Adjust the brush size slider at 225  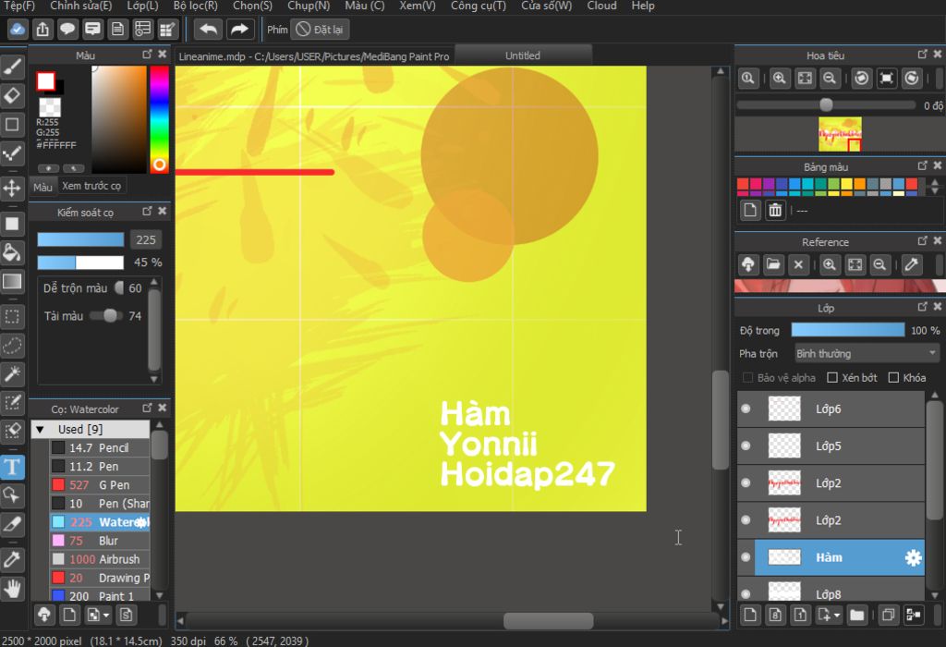coord(81,239)
